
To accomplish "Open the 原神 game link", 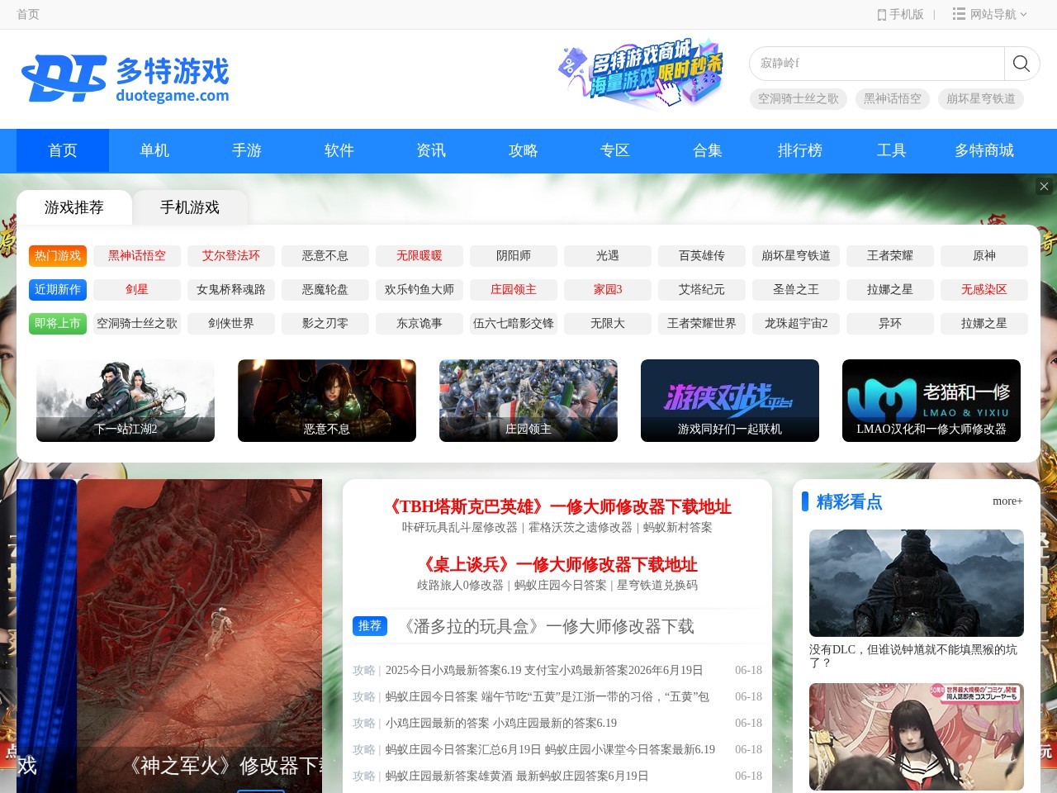I will tap(984, 256).
